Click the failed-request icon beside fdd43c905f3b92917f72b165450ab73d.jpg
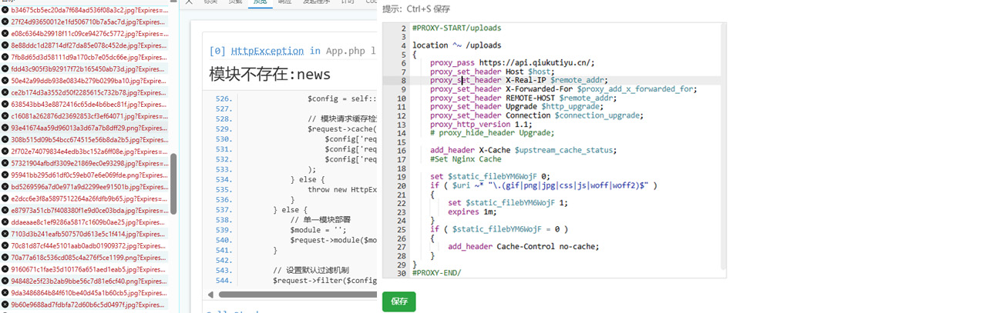This screenshot has width=1002, height=313. 5,68
